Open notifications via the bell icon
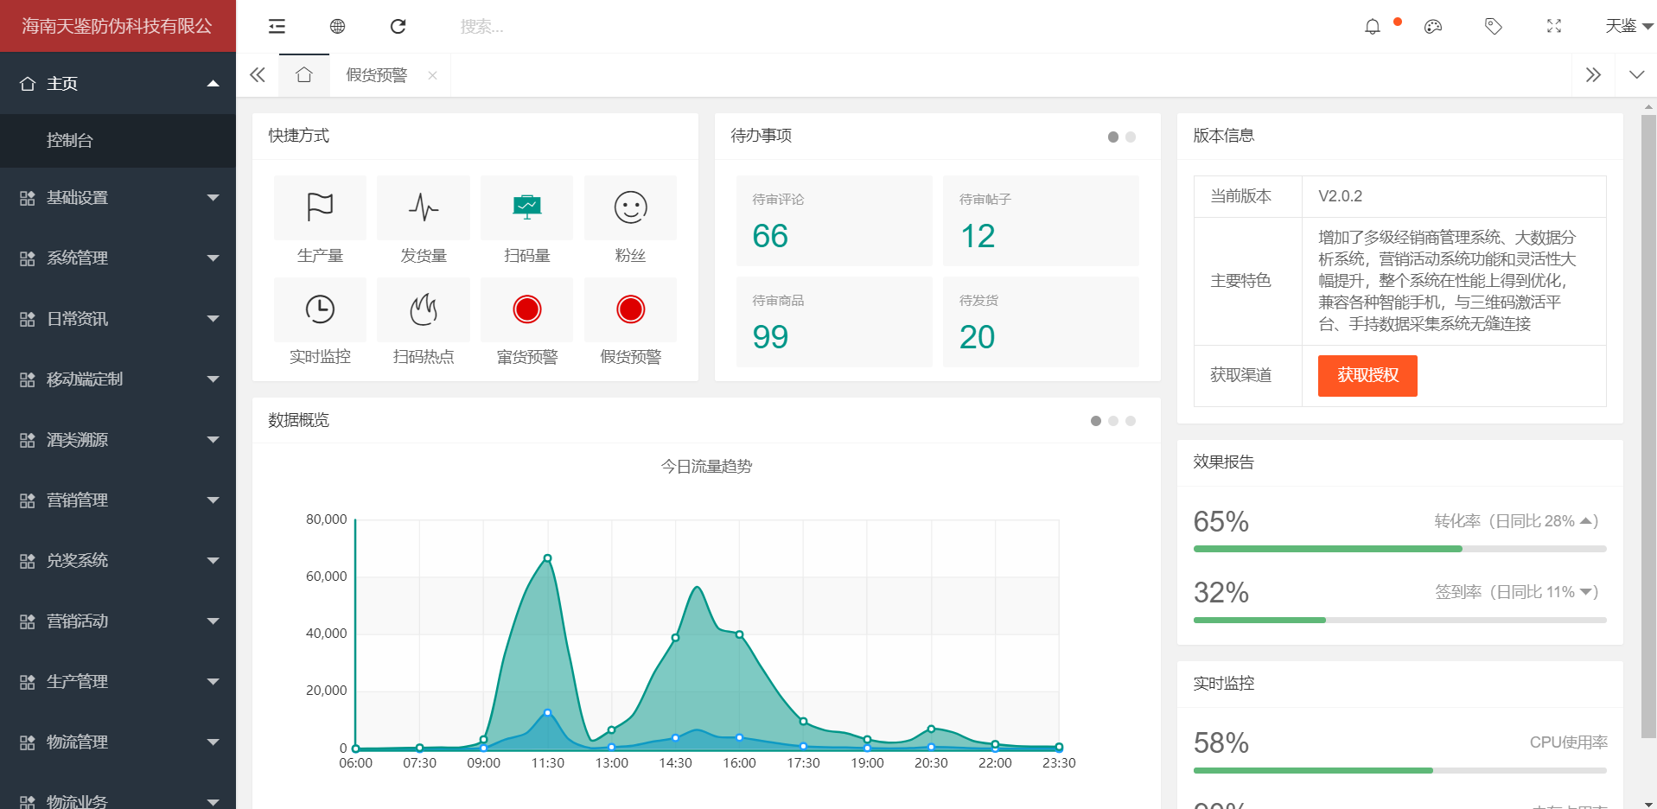Image resolution: width=1657 pixels, height=809 pixels. 1372,27
